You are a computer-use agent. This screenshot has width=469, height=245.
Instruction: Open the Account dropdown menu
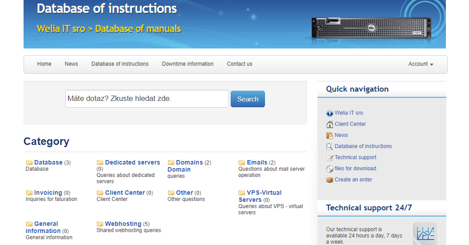[421, 64]
